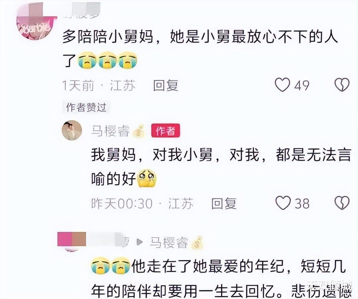Viewport: 358px width, 299px height.
Task: Open 马樱睿's round avatar photo
Action: click(x=72, y=131)
